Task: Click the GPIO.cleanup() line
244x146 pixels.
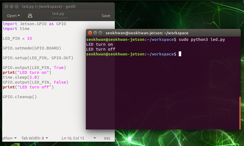Action: 20,97
